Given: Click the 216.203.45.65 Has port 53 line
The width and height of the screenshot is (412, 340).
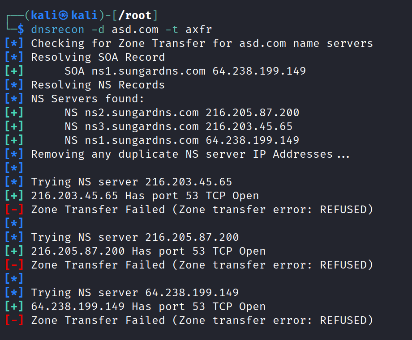Looking at the screenshot, I should [x=145, y=196].
